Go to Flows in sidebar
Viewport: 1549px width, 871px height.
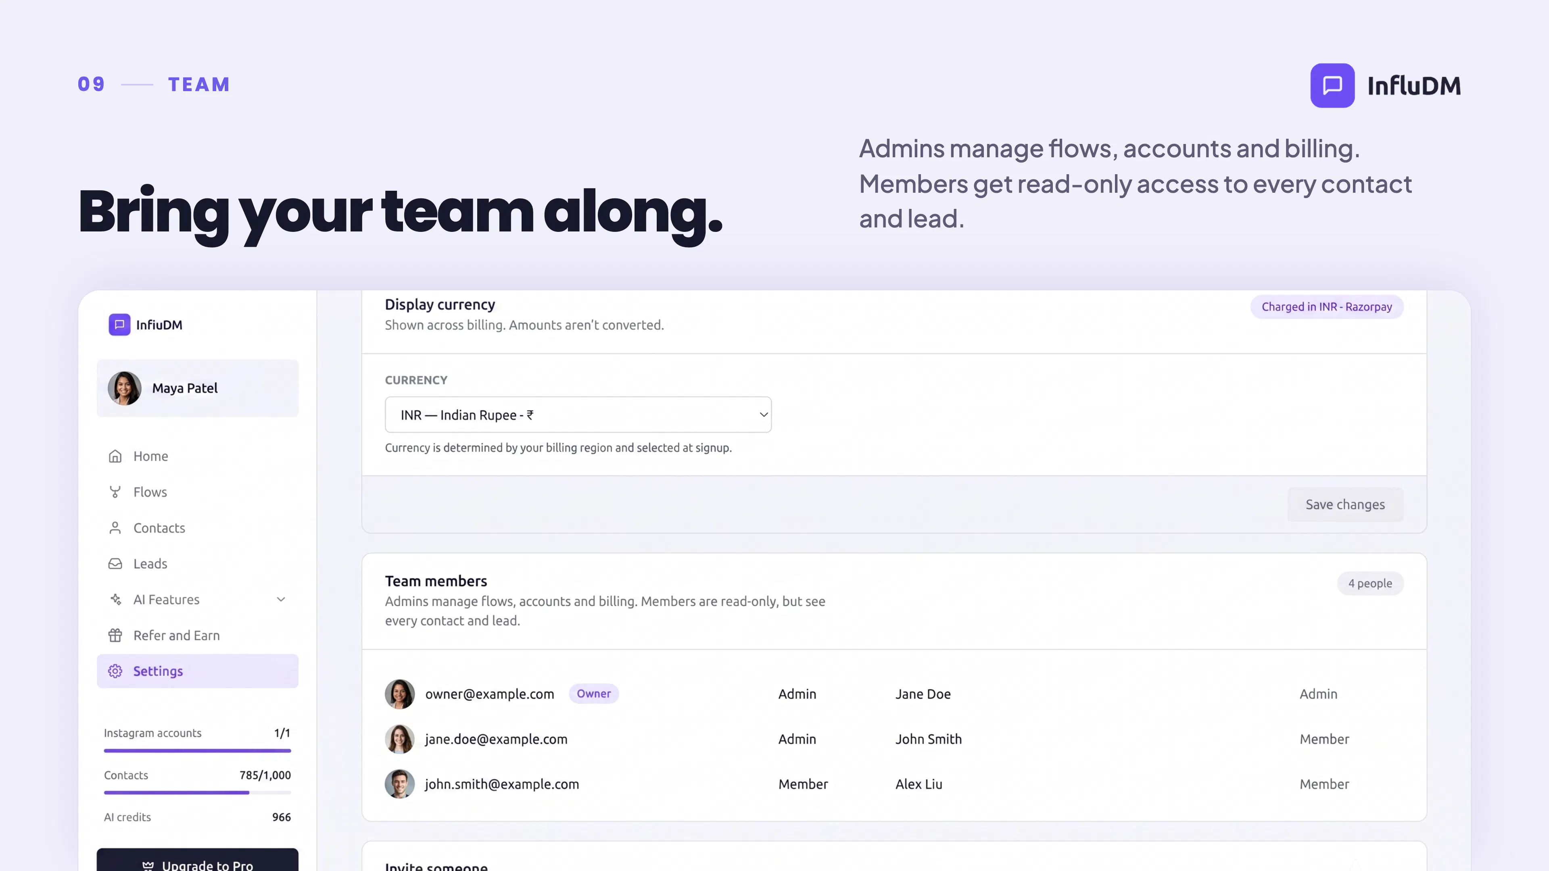[x=197, y=492]
